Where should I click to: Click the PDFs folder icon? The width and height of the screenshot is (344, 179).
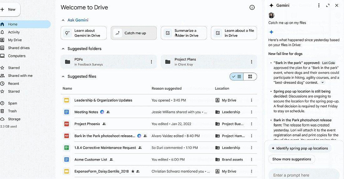tap(68, 62)
